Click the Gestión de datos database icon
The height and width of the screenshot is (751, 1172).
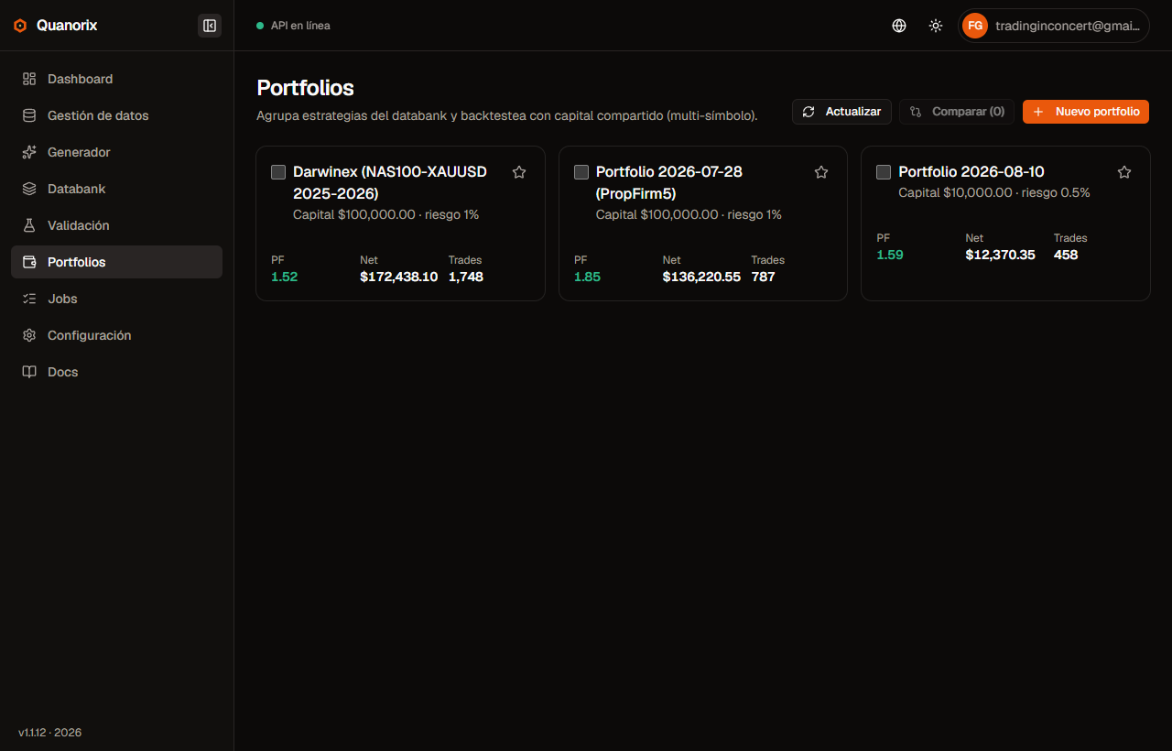point(29,115)
